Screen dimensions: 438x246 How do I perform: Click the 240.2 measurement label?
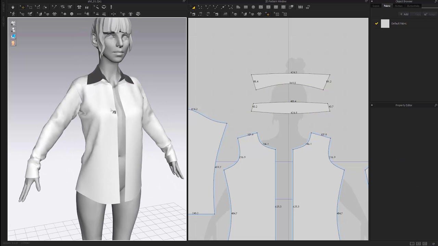point(195,213)
